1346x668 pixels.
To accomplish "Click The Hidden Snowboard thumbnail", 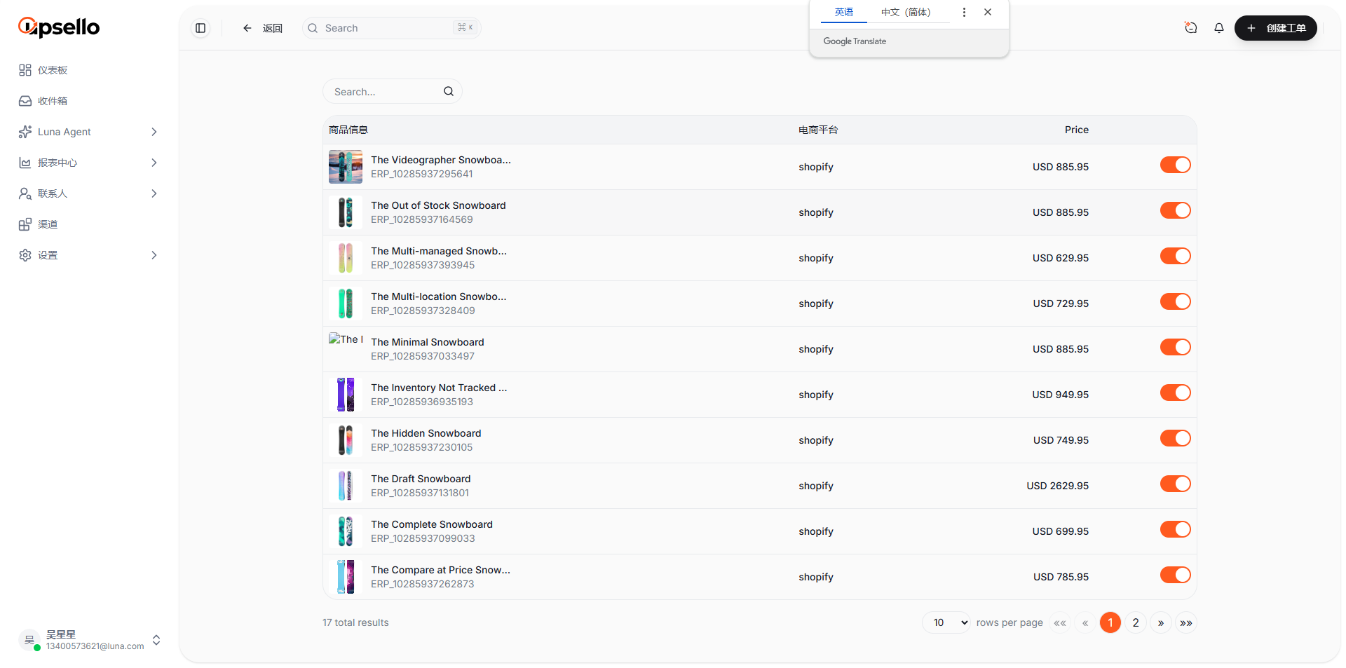I will click(x=346, y=440).
